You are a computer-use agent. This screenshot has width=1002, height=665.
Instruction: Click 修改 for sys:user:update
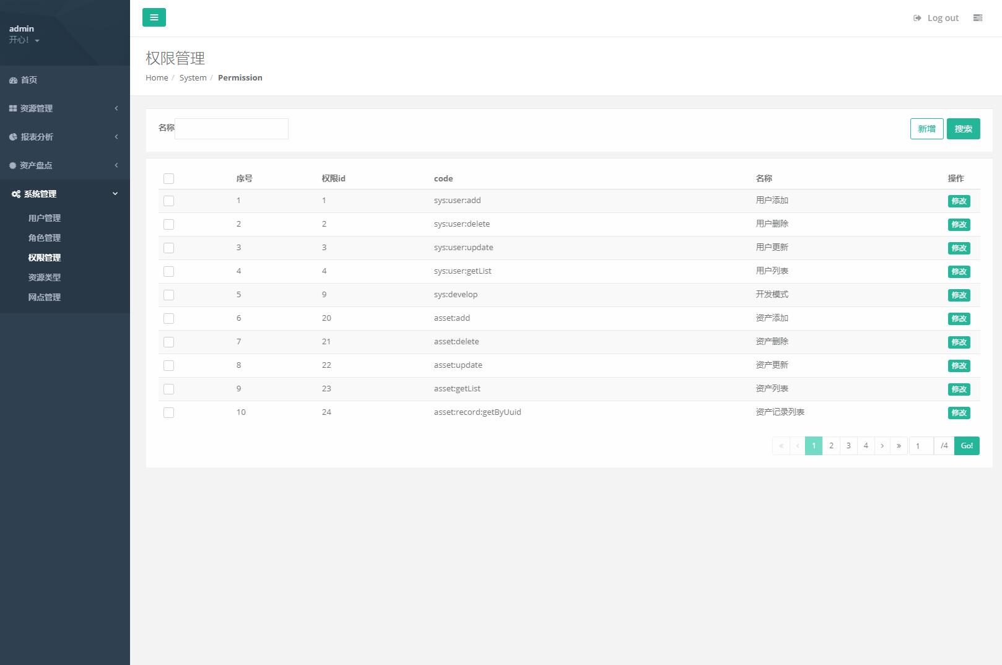[x=959, y=248]
